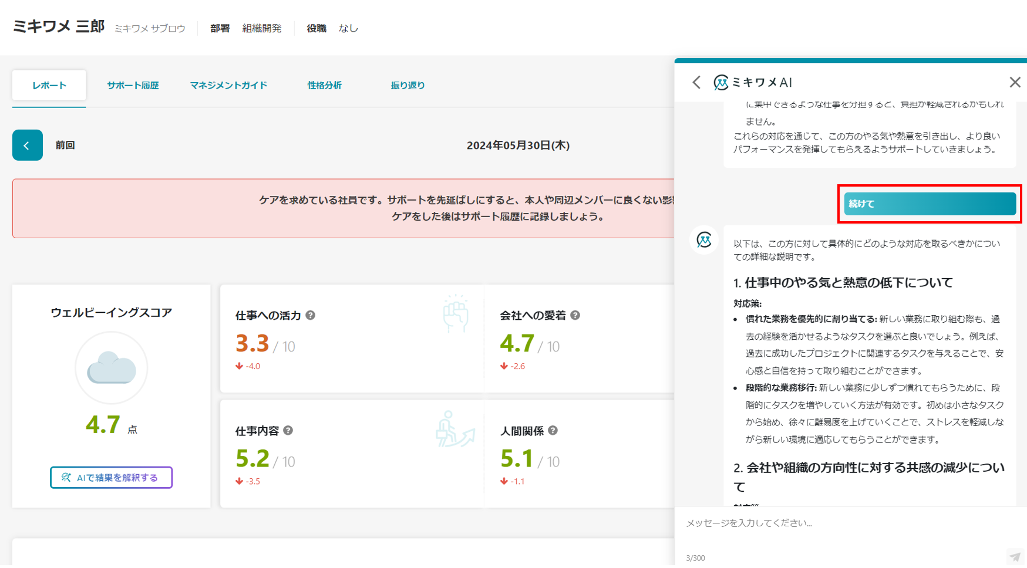Click the raised fist icon in the 仕事への活力 card
Image resolution: width=1027 pixels, height=568 pixels.
(456, 314)
